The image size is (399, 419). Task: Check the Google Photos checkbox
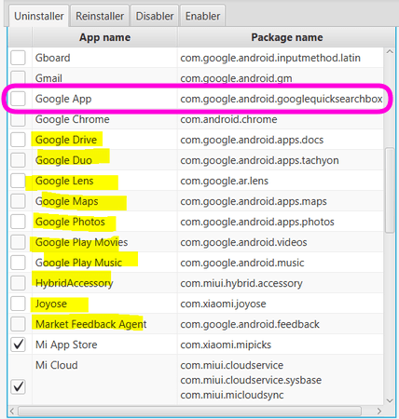click(x=18, y=222)
